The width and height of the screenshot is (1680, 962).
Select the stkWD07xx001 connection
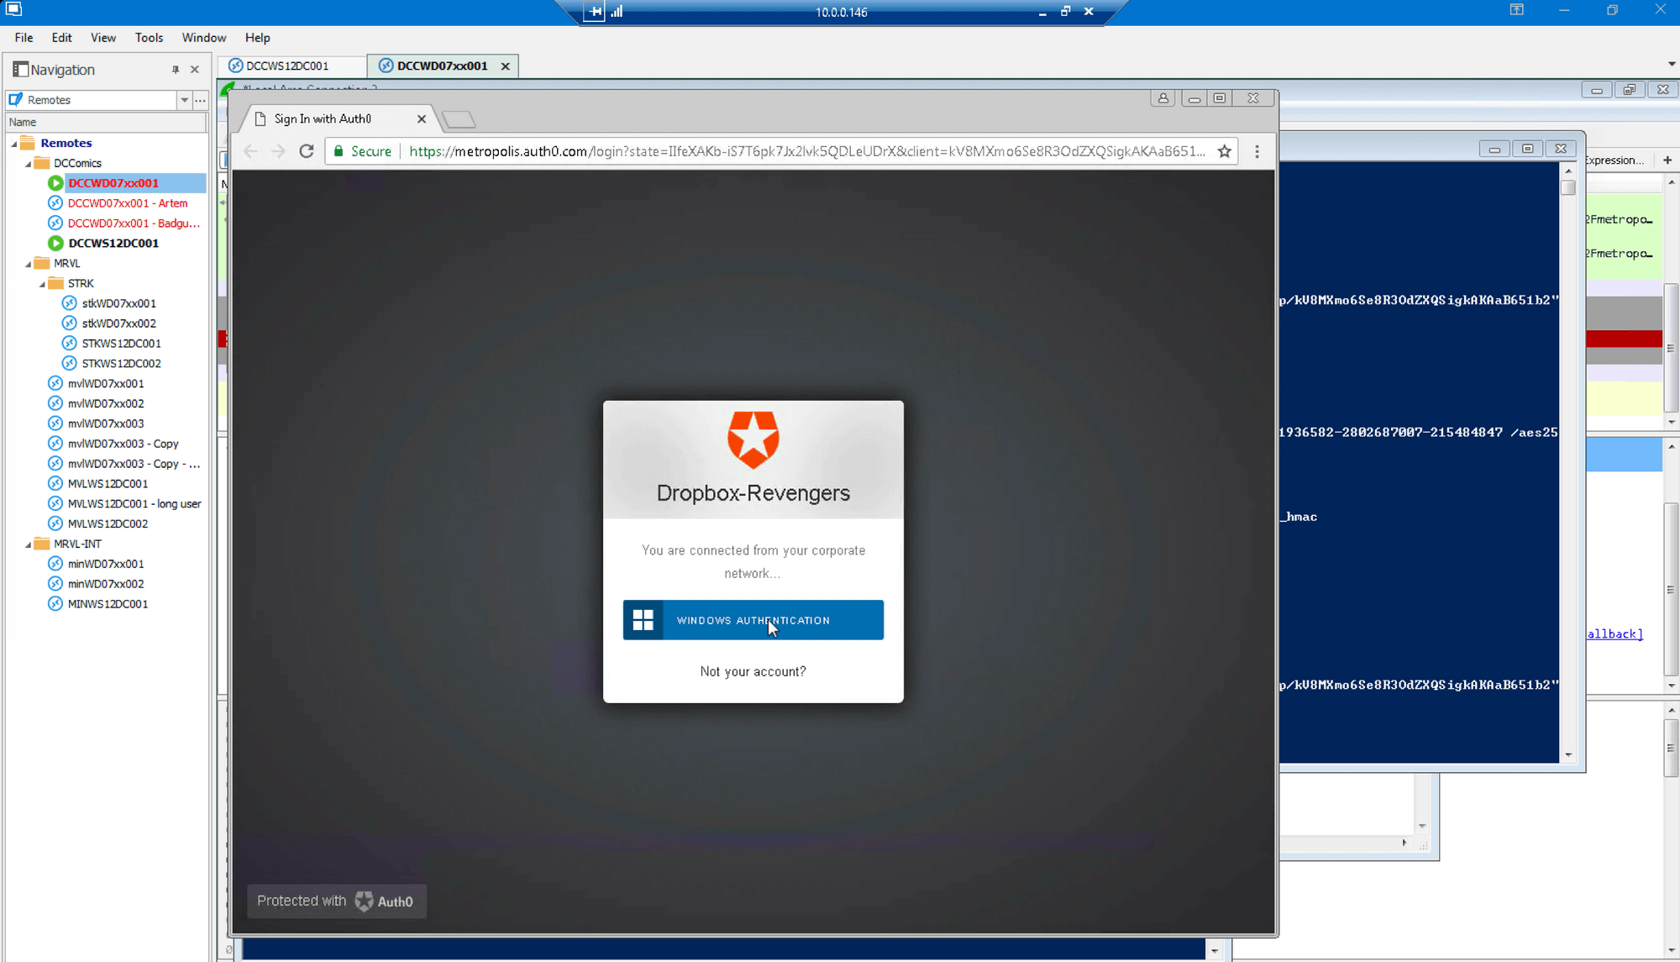point(118,303)
